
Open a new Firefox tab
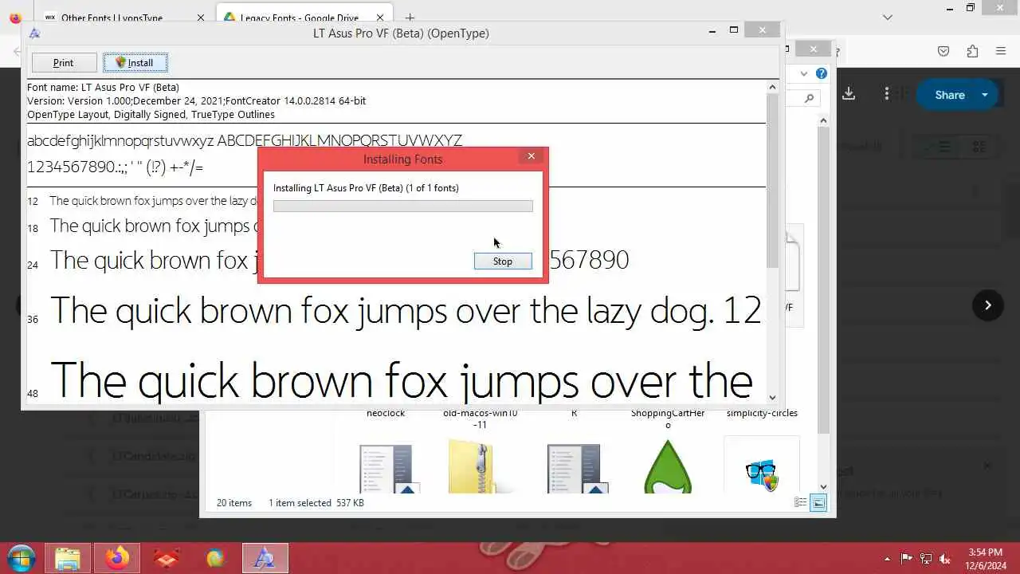click(410, 18)
